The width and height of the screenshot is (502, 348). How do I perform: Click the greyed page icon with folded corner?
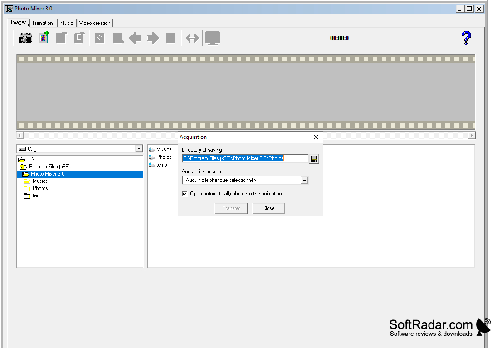click(118, 38)
